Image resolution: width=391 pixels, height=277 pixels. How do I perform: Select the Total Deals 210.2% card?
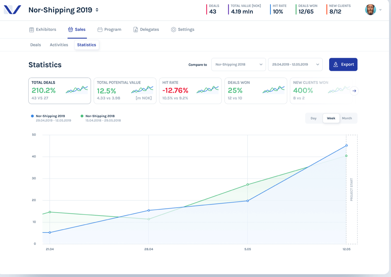point(59,91)
